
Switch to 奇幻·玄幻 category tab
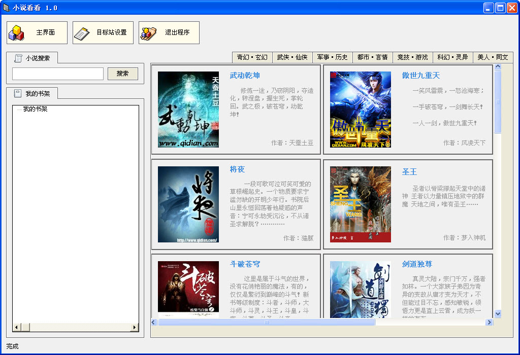(252, 57)
